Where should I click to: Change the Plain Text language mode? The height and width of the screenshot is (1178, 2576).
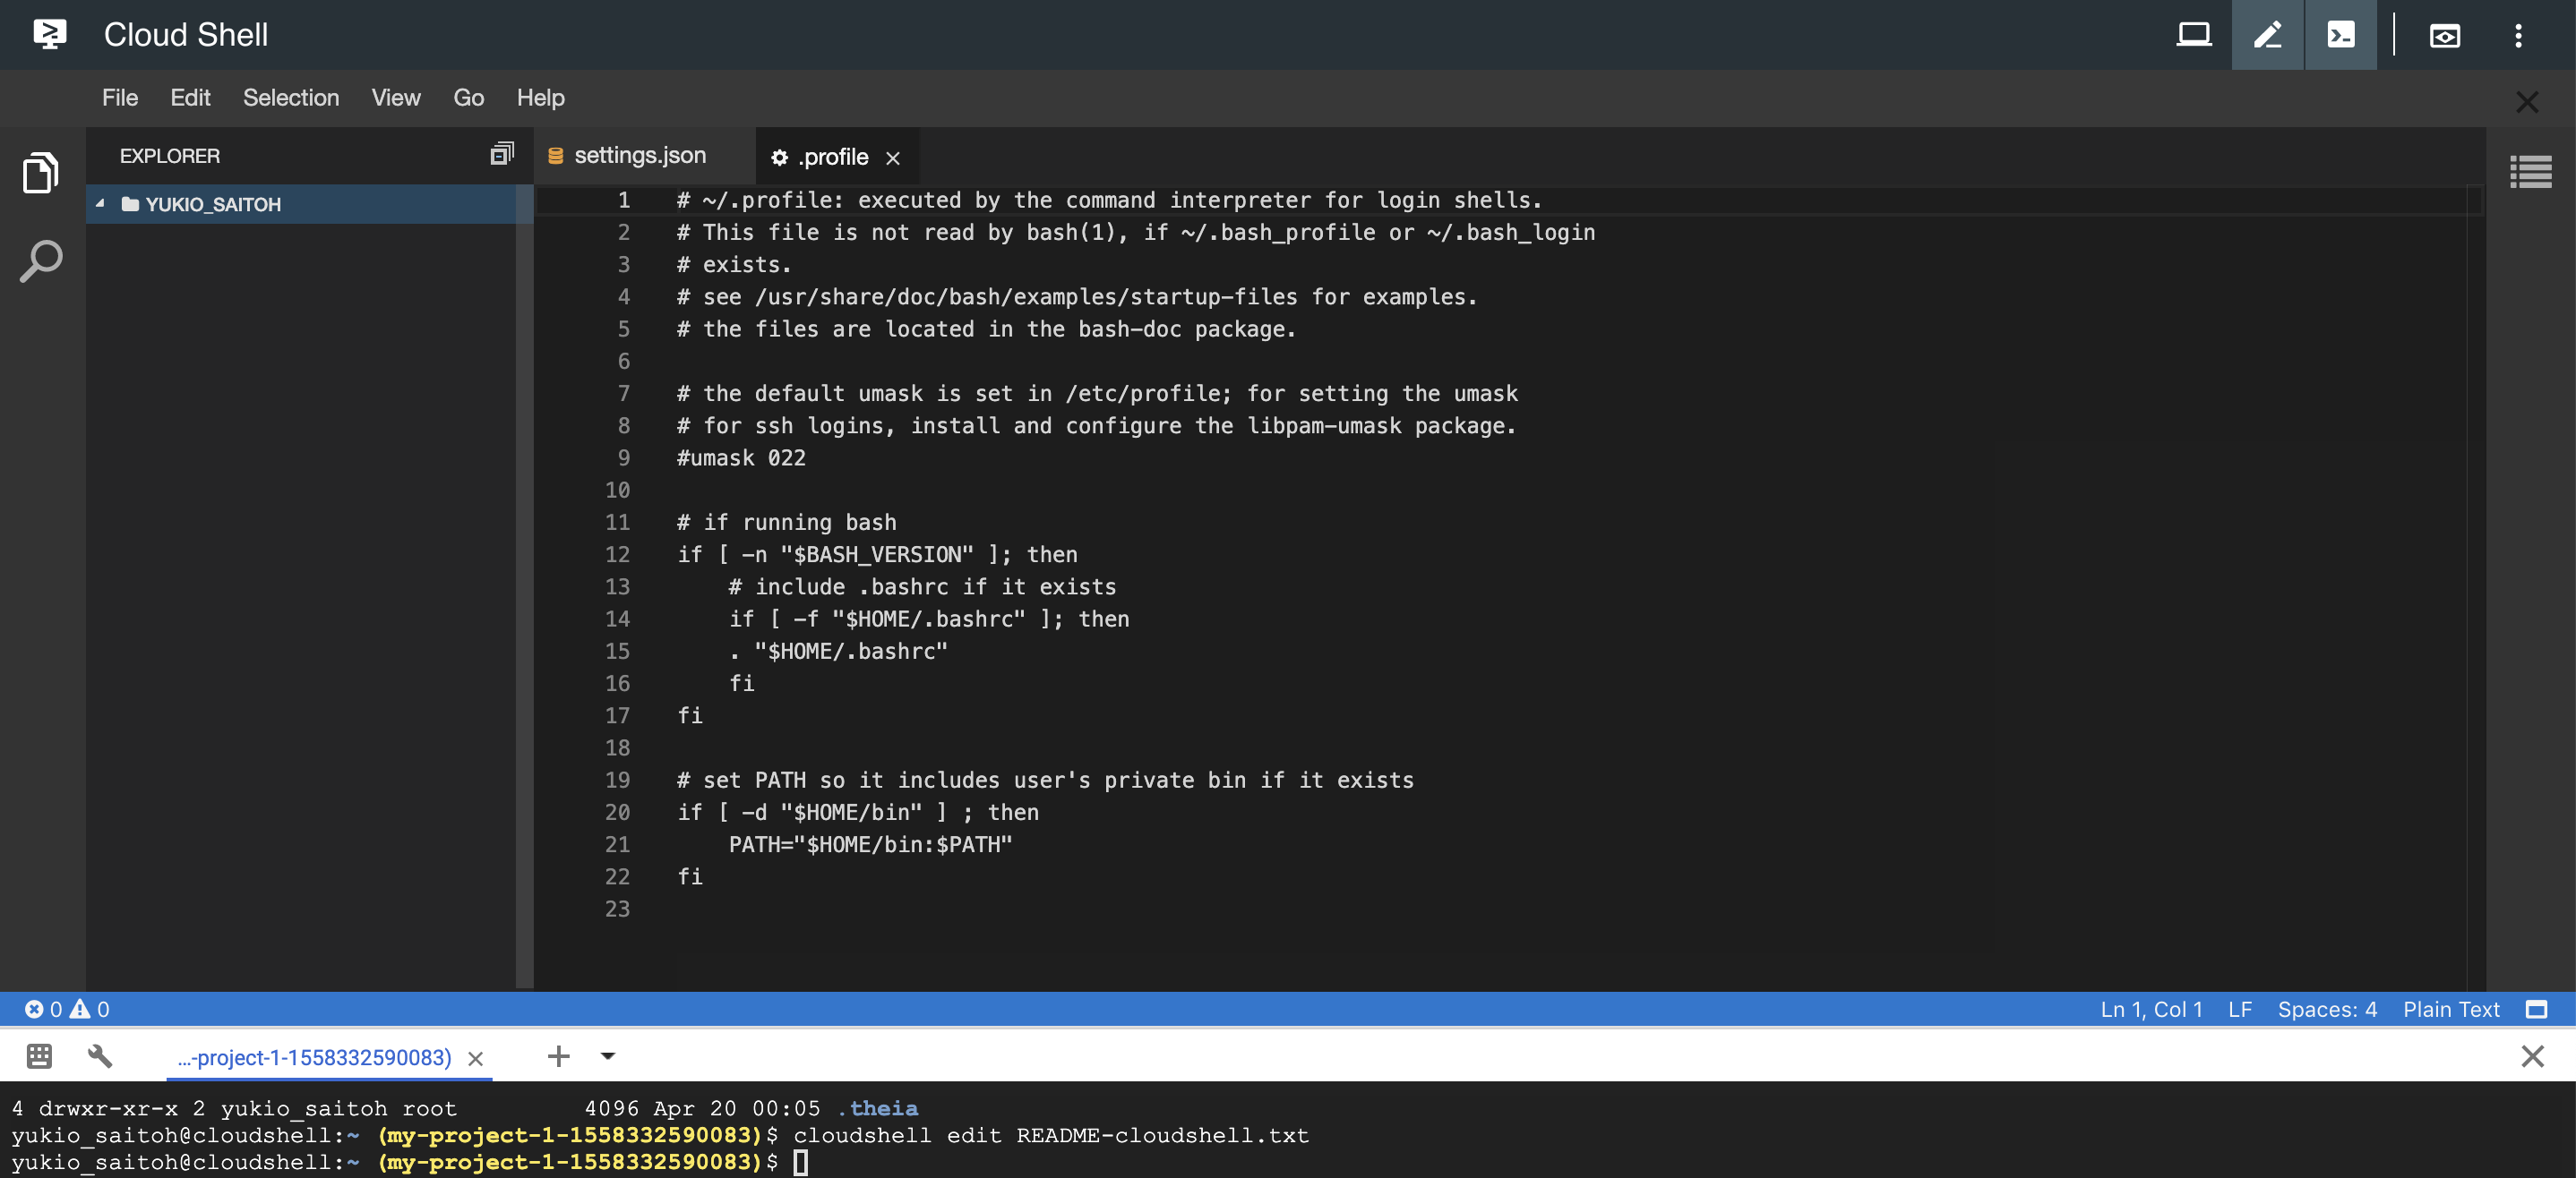click(2450, 1009)
